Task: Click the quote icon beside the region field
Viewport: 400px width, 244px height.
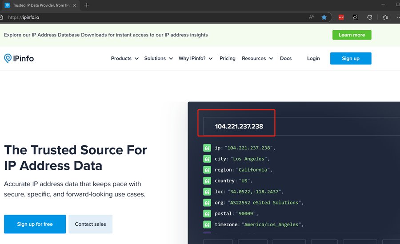Action: coord(207,170)
